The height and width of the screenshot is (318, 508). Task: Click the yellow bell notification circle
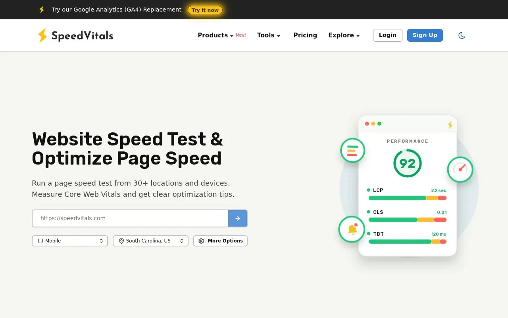(x=352, y=229)
